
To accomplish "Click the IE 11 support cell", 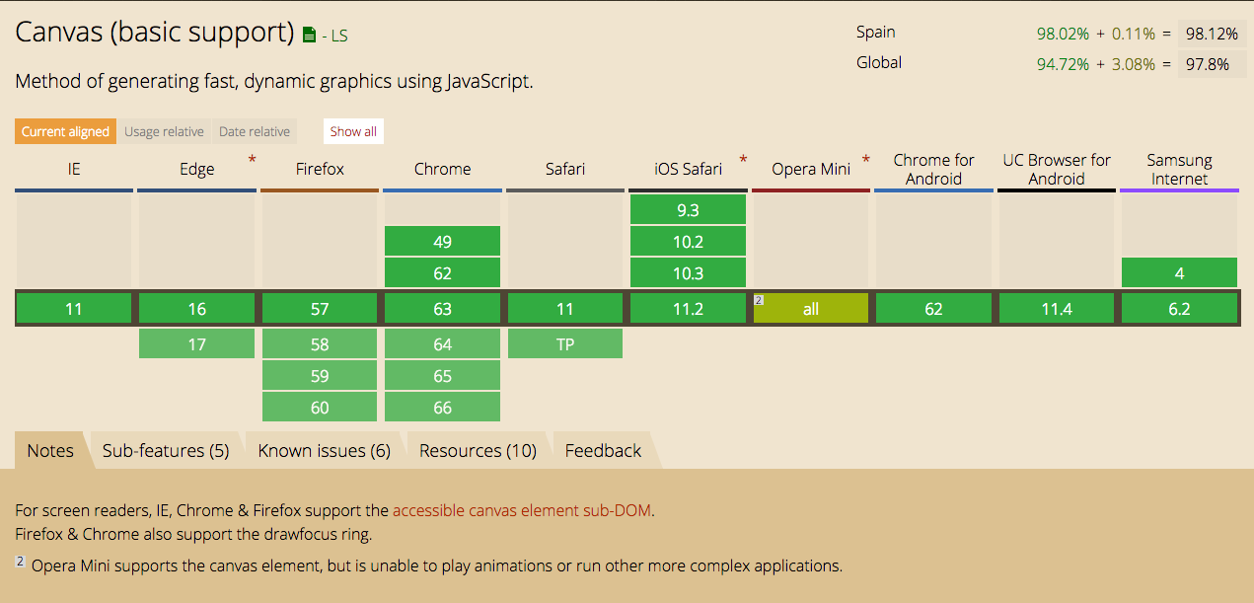I will point(74,309).
